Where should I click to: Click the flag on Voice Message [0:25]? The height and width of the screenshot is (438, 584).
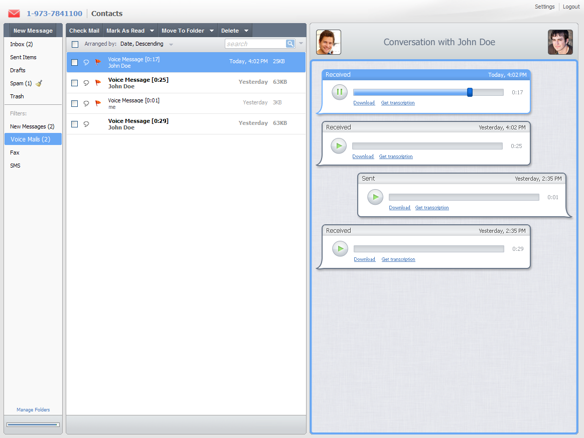pos(98,83)
